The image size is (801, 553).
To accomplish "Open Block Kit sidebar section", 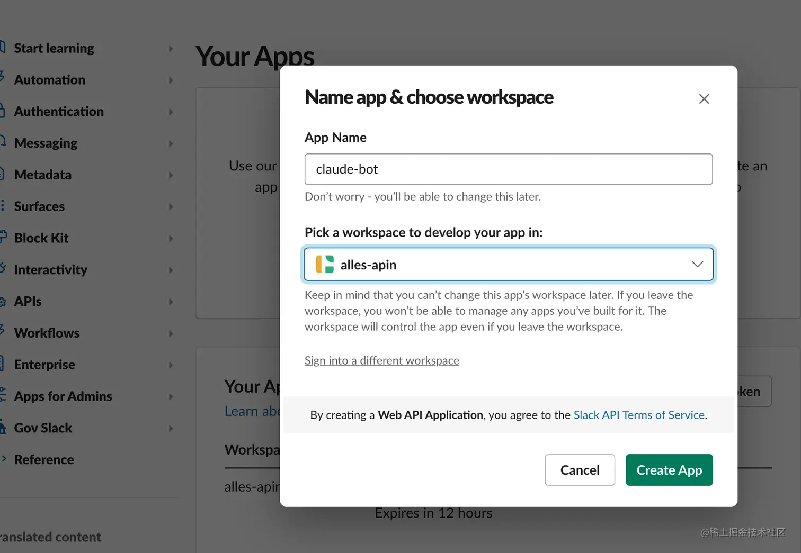I will tap(41, 238).
